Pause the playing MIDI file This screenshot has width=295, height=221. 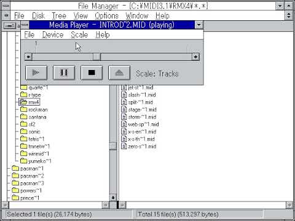coord(64,72)
